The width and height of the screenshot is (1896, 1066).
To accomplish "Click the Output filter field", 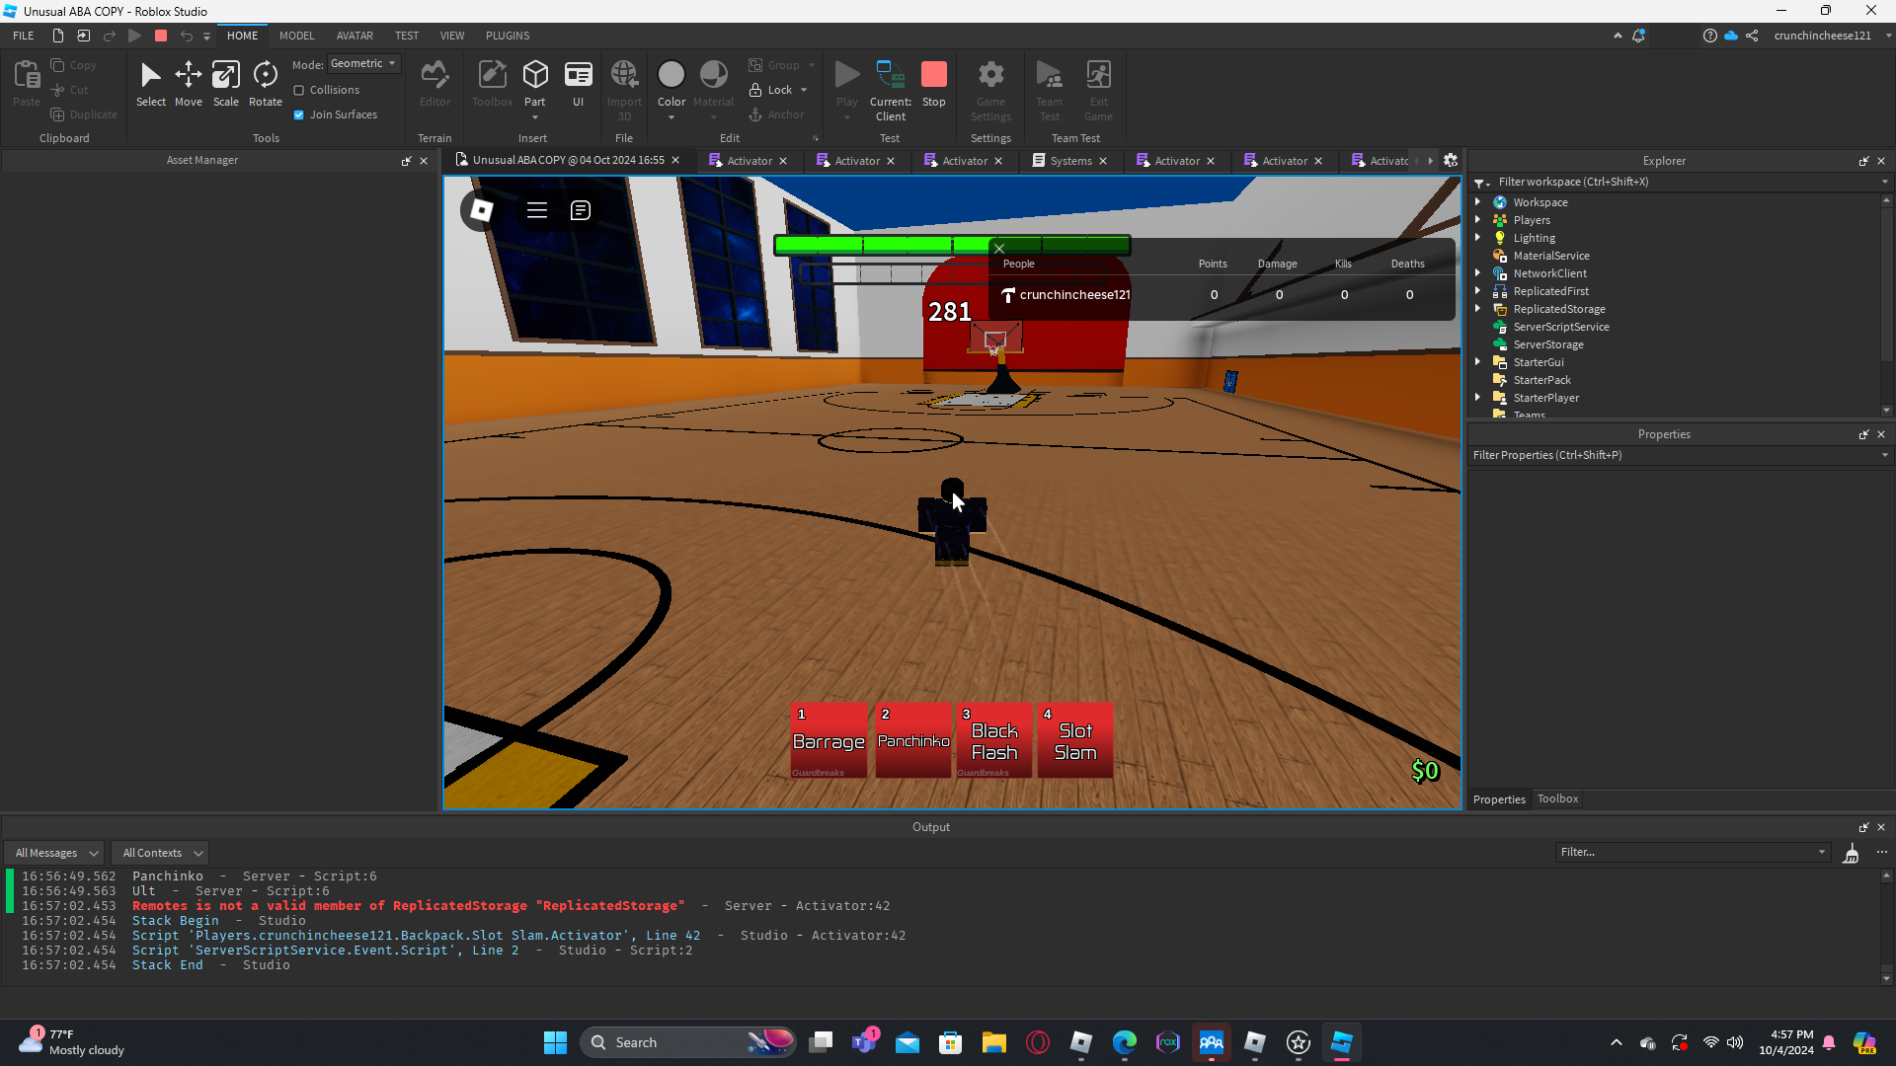I will [1694, 853].
